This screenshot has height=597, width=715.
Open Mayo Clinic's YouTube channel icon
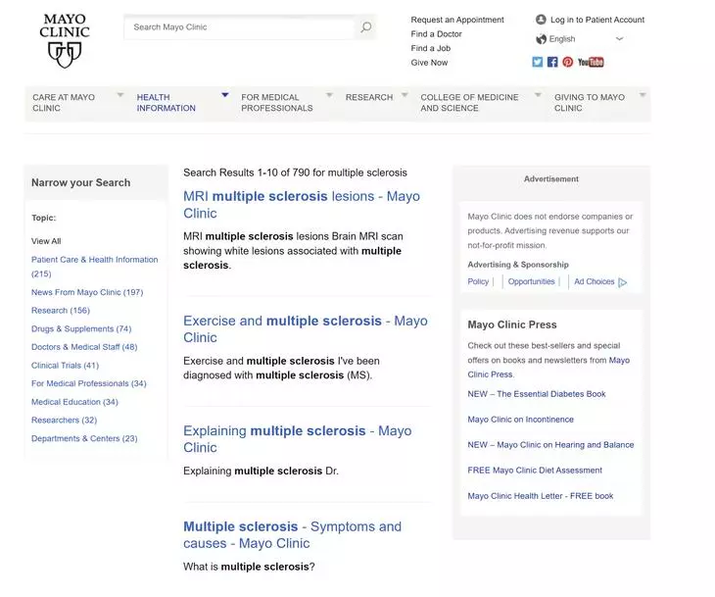coord(591,62)
